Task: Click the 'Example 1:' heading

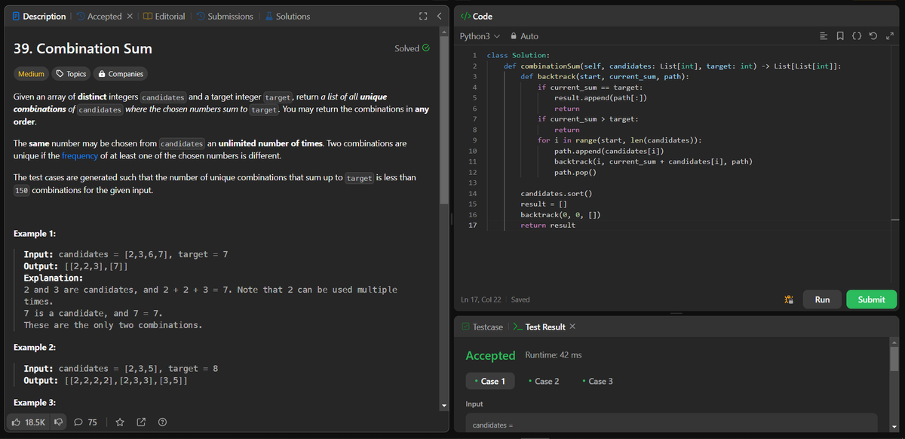Action: 35,234
